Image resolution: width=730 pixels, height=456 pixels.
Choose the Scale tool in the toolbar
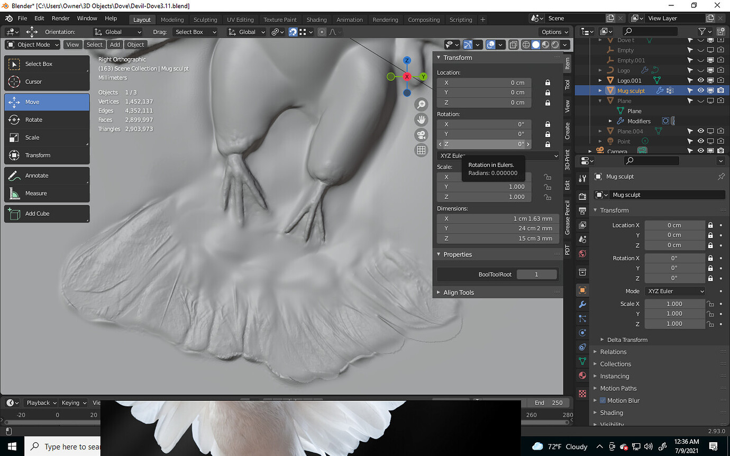pos(47,138)
